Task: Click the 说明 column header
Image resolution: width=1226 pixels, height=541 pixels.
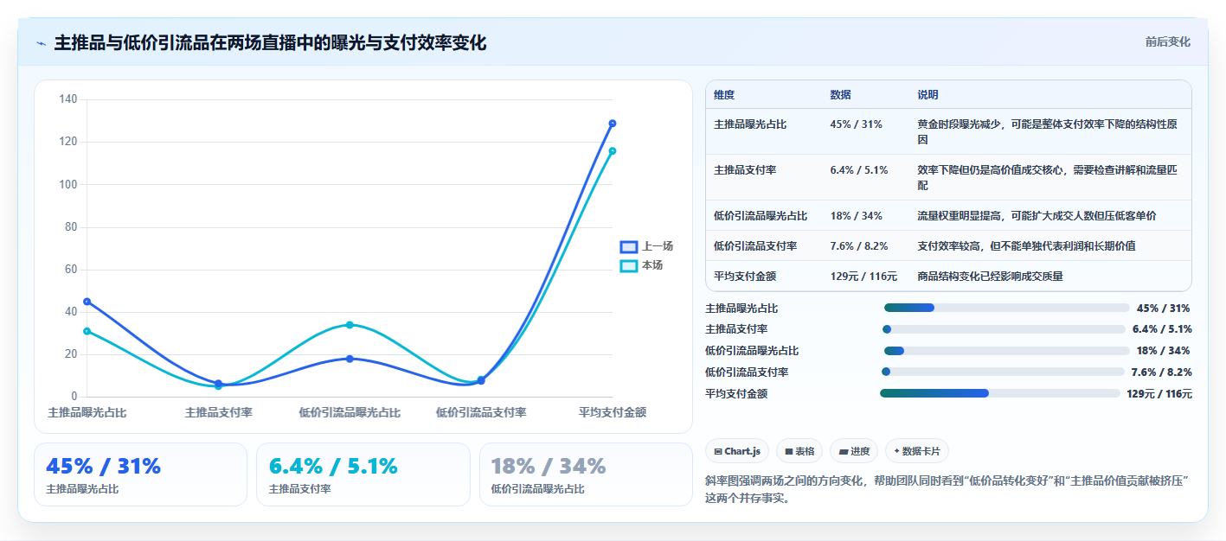Action: coord(928,95)
